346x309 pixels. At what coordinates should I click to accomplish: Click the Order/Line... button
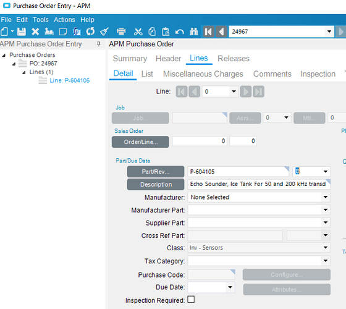[140, 142]
